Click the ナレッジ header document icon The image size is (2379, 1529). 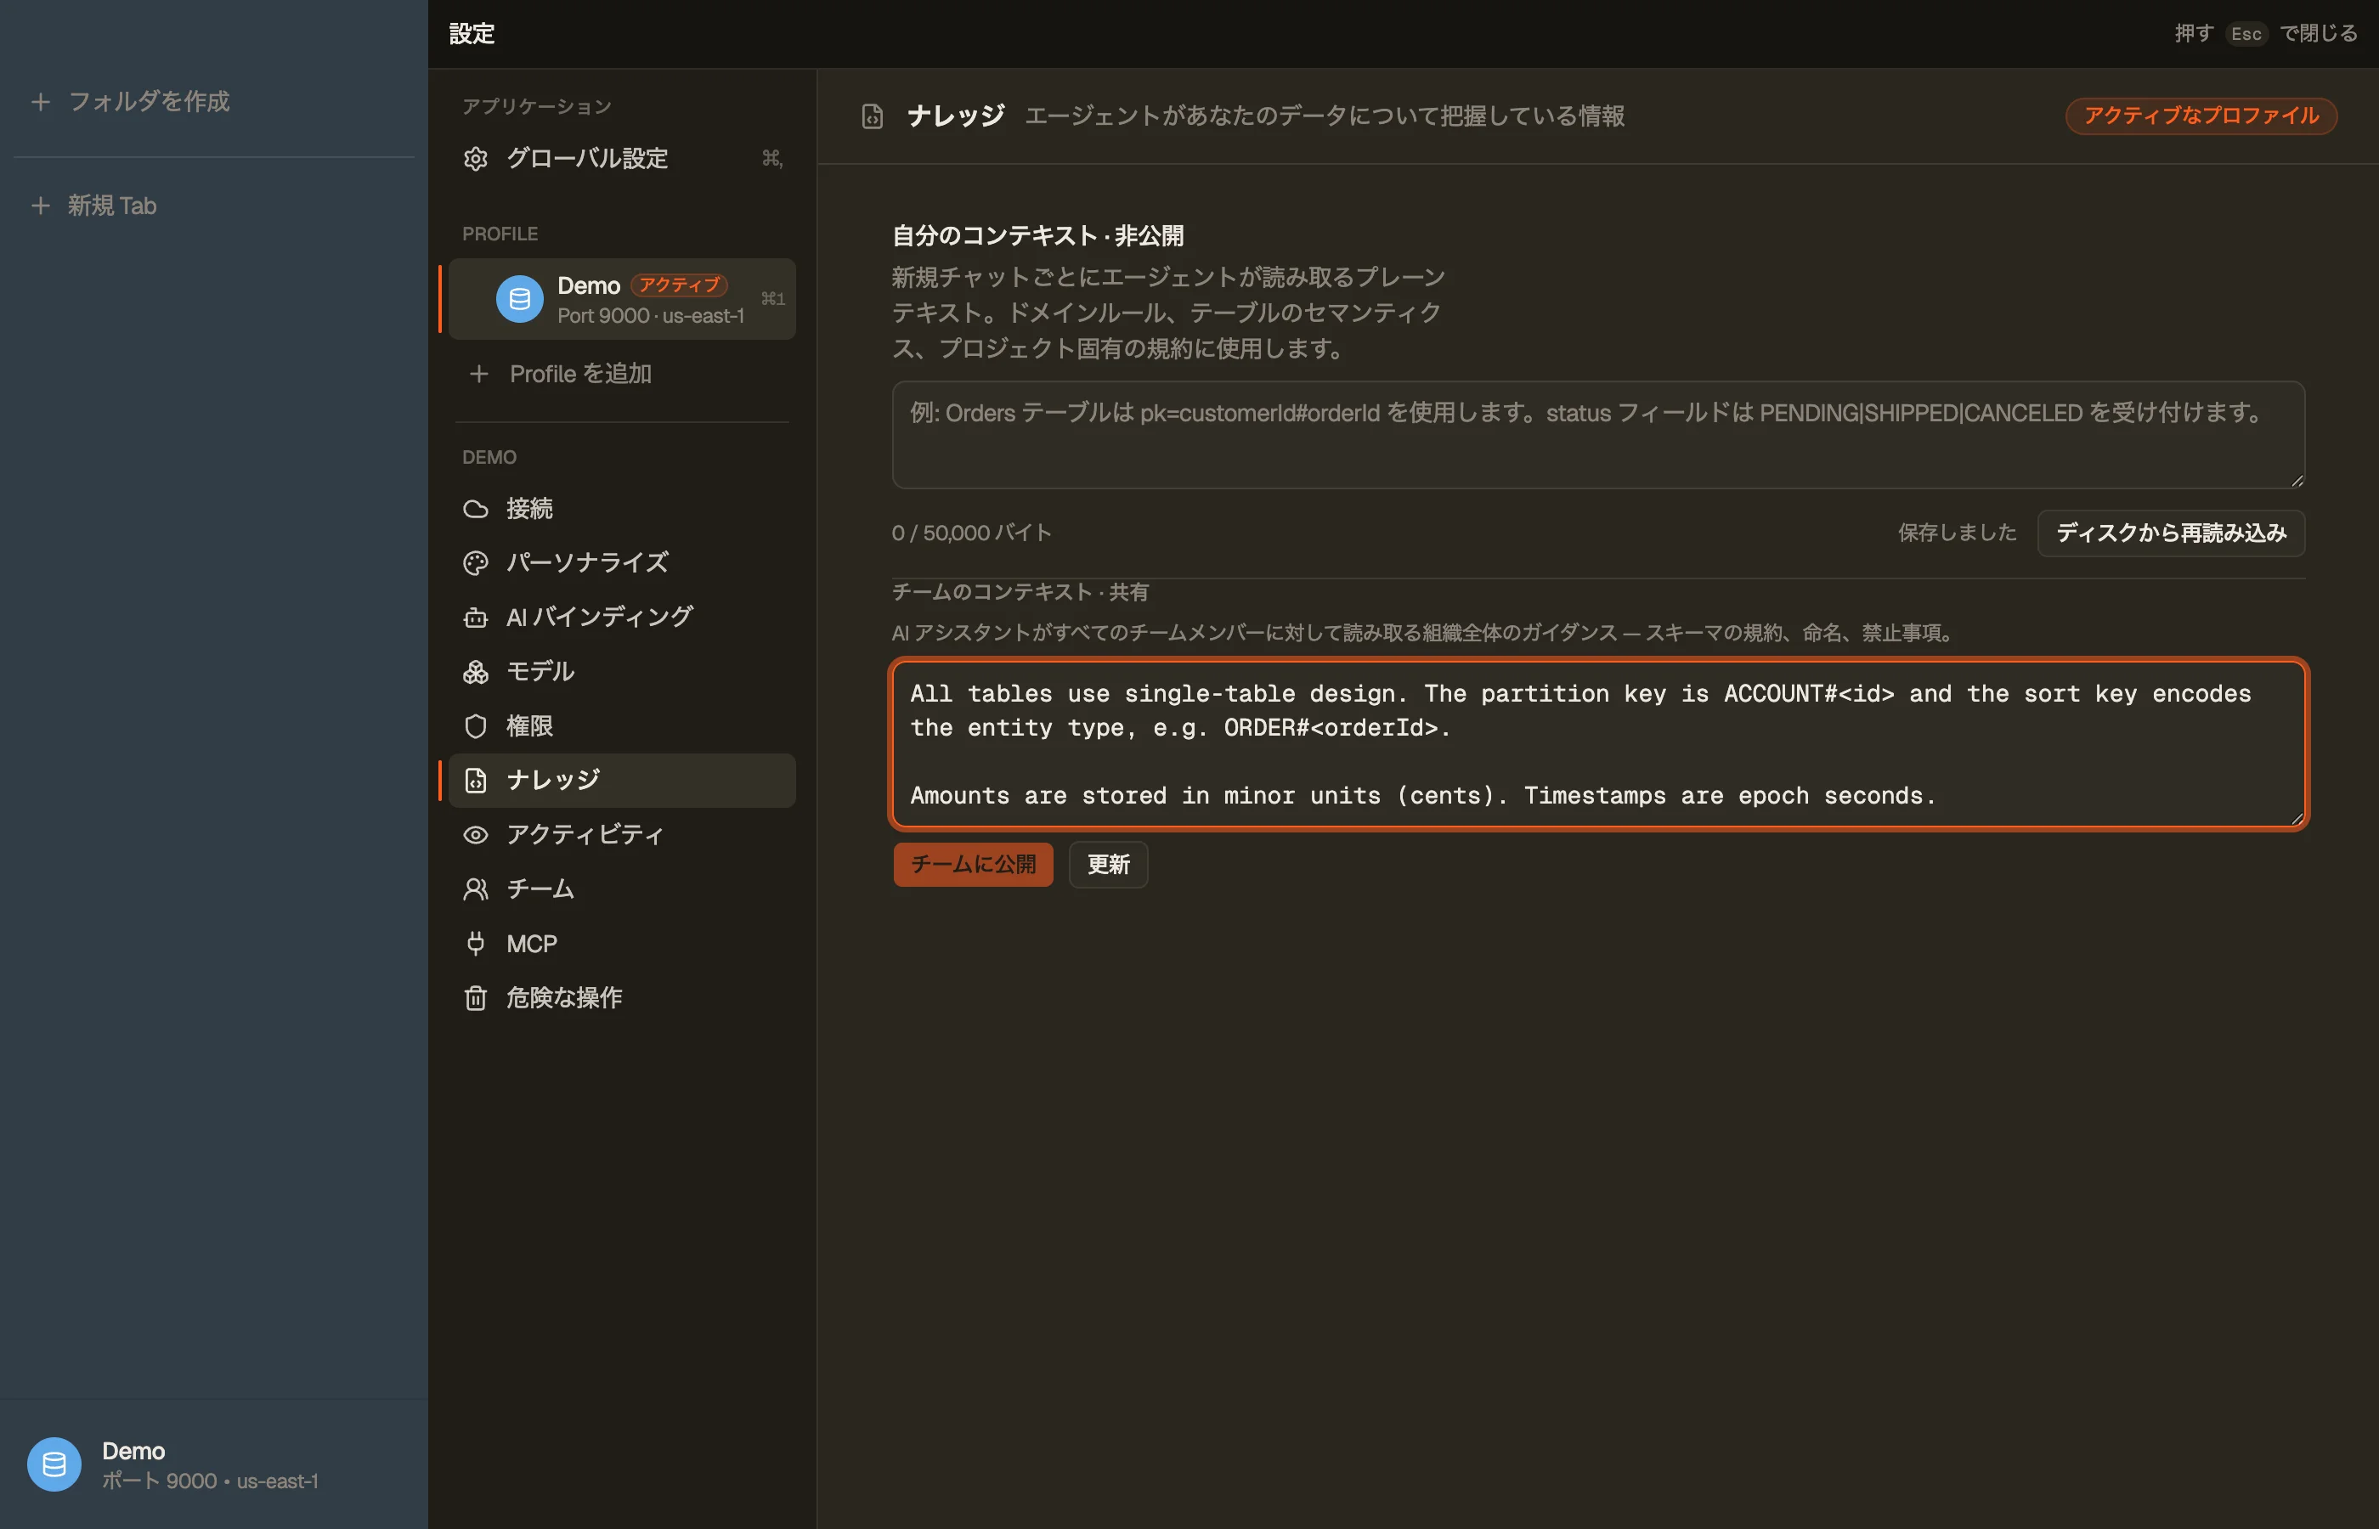click(872, 116)
